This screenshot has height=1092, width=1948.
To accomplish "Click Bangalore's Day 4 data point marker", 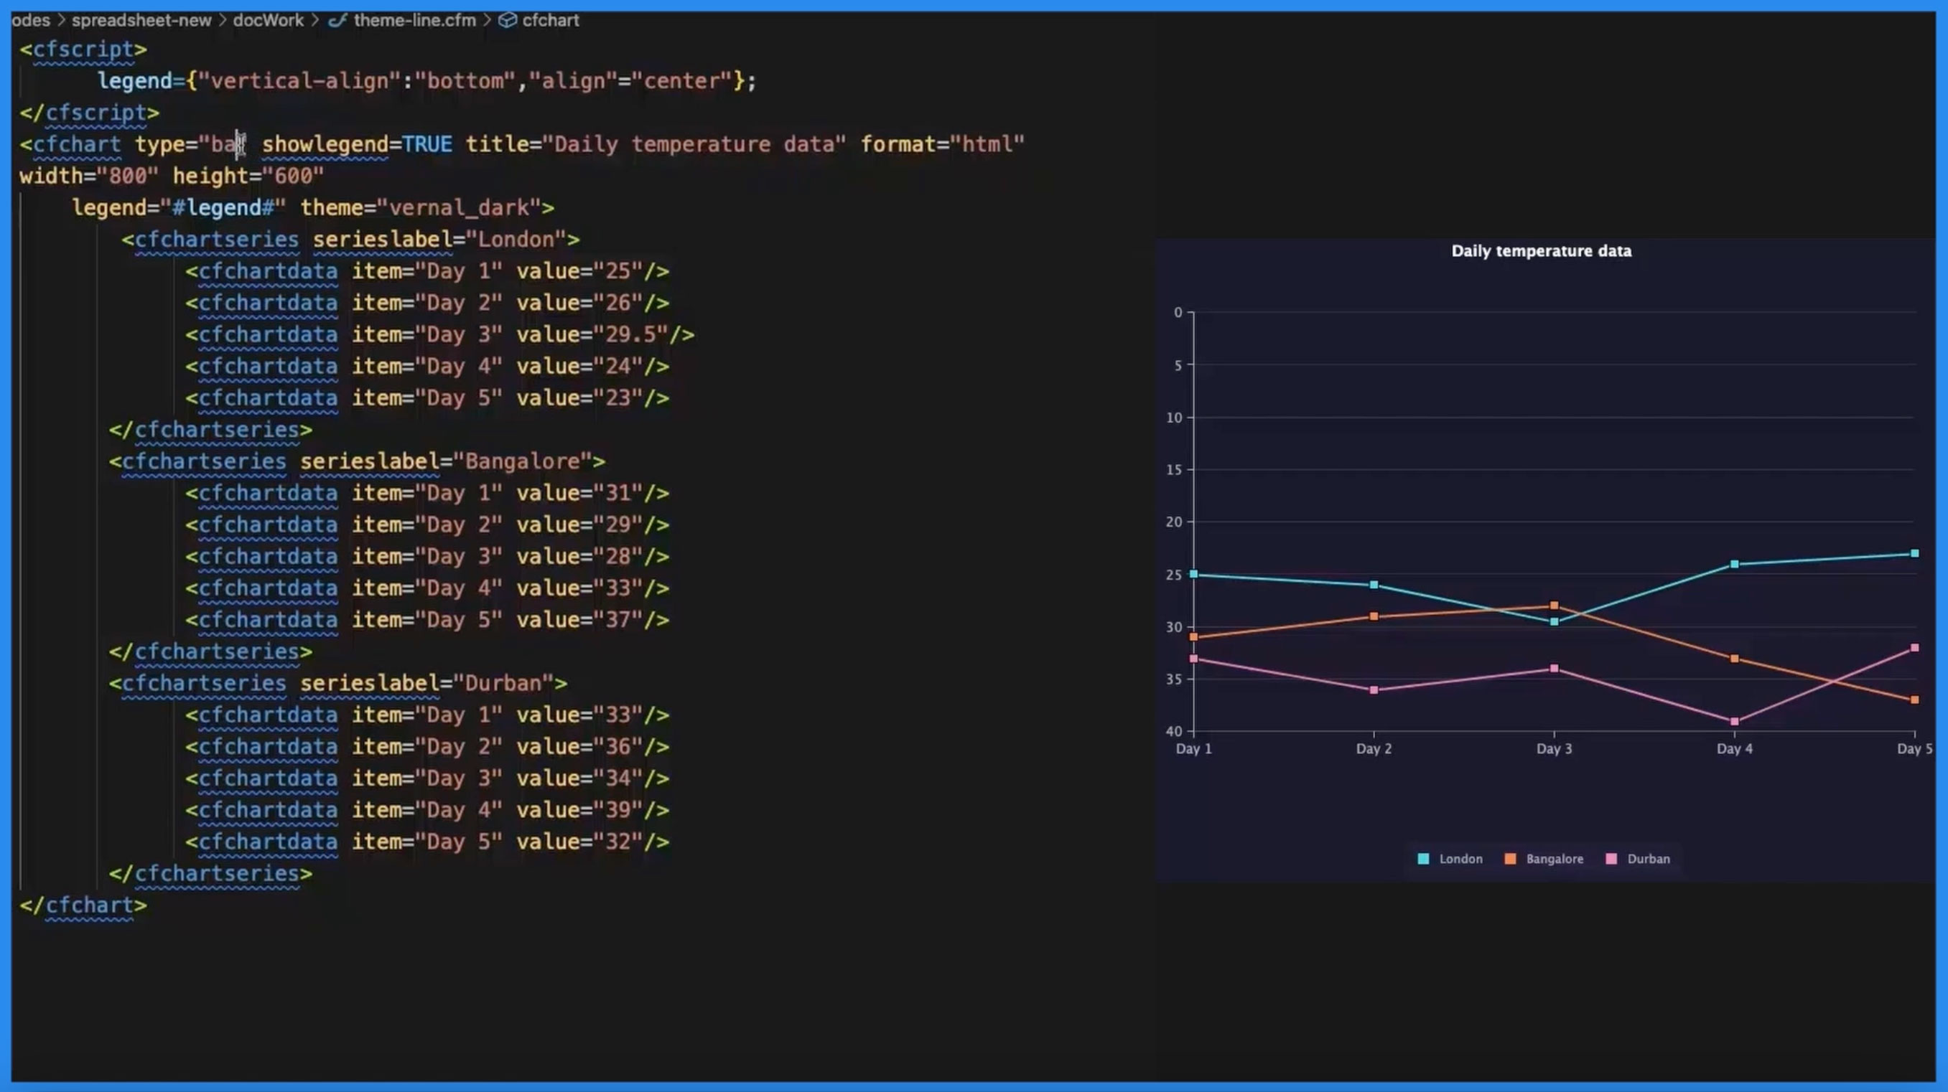I will 1734,659.
